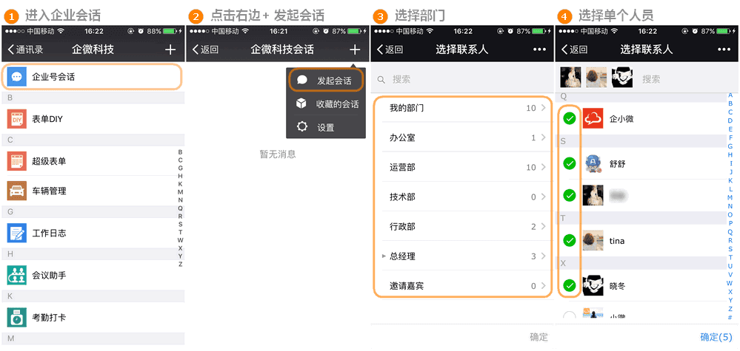The width and height of the screenshot is (740, 351).
Task: Tap 收藏的会话 cube icon
Action: click(301, 104)
